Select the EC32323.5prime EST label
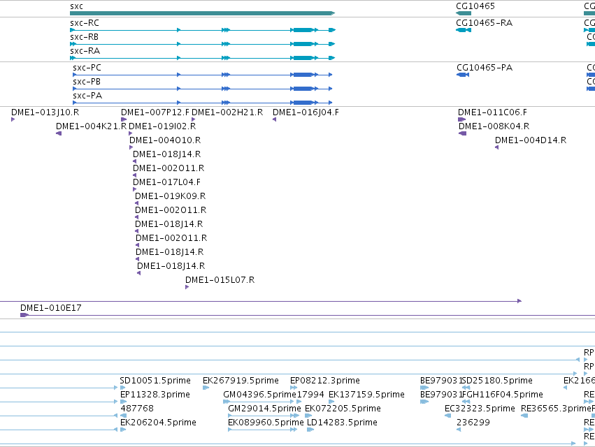This screenshot has height=447, width=595. click(480, 409)
